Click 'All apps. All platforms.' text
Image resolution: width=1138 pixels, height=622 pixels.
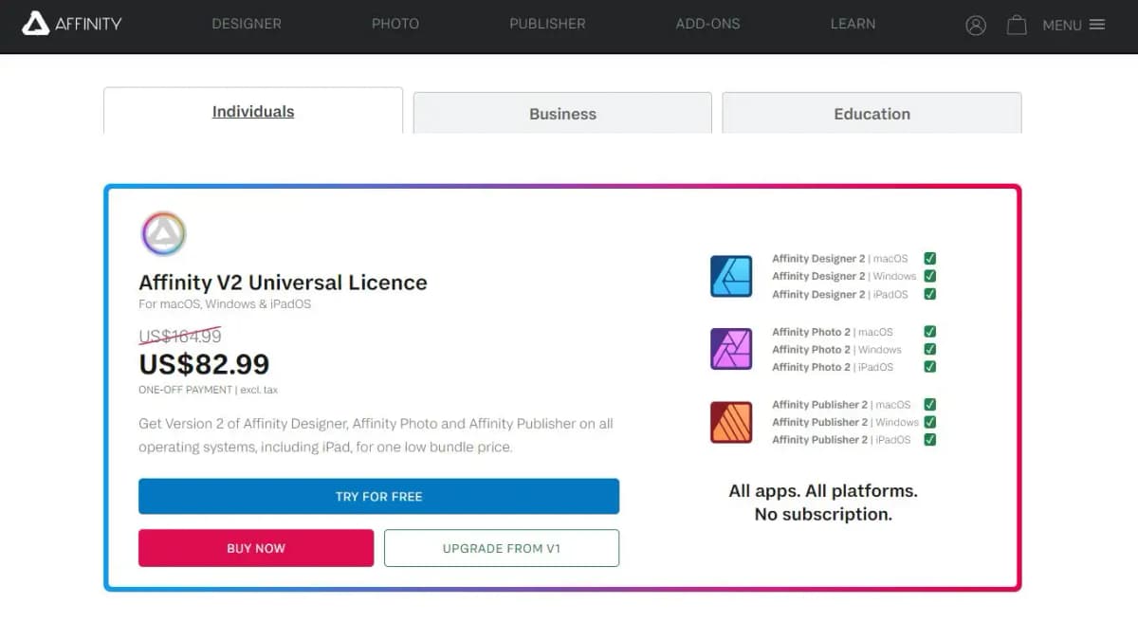[x=823, y=491]
